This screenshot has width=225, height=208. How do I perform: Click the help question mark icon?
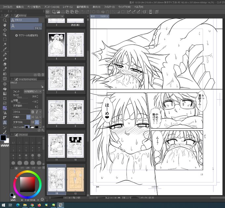click(x=157, y=12)
